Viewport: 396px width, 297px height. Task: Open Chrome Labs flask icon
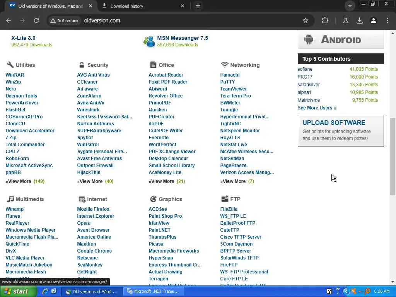tap(345, 20)
